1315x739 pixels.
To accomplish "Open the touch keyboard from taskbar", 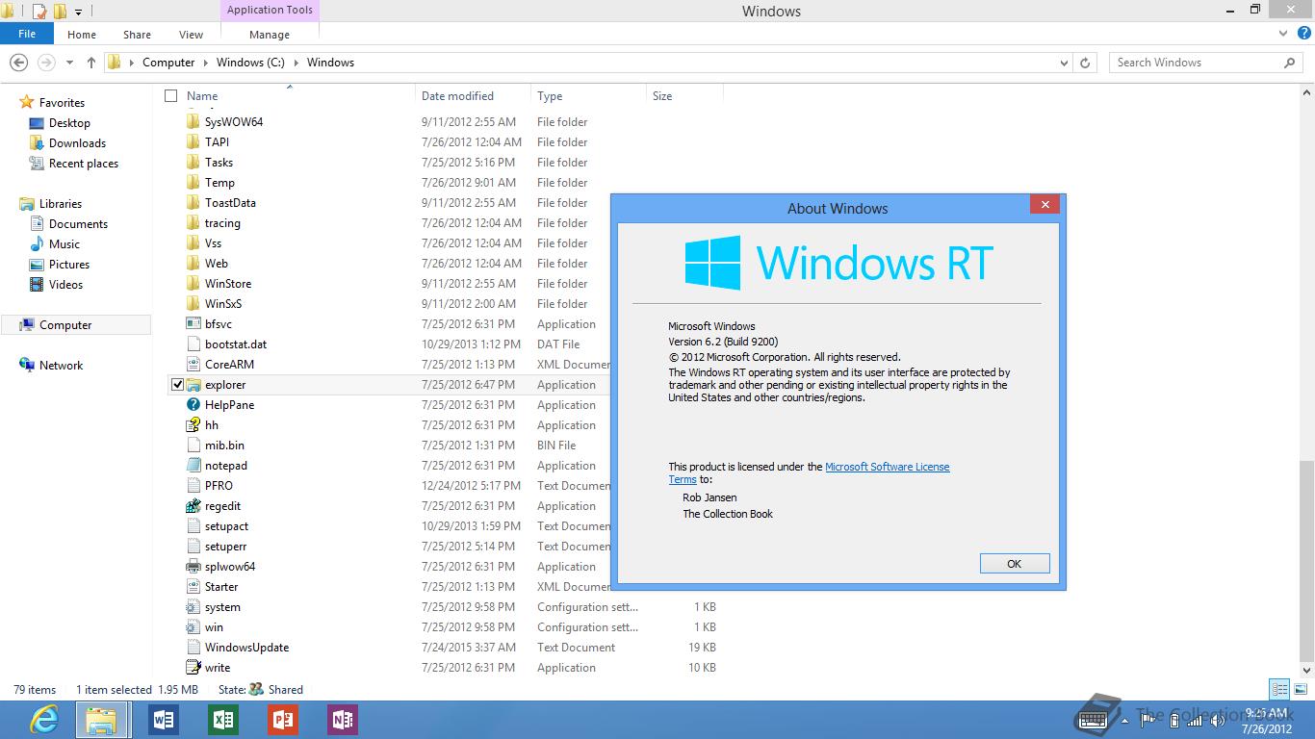I will click(x=1094, y=720).
